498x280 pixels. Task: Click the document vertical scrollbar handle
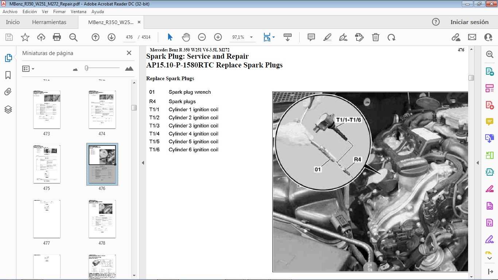[471, 78]
